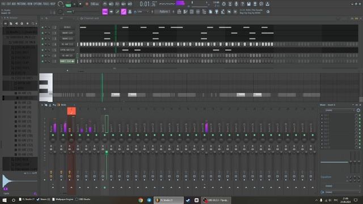Image resolution: width=363 pixels, height=204 pixels.
Task: Open the VIEW menu
Action: tap(30, 4)
